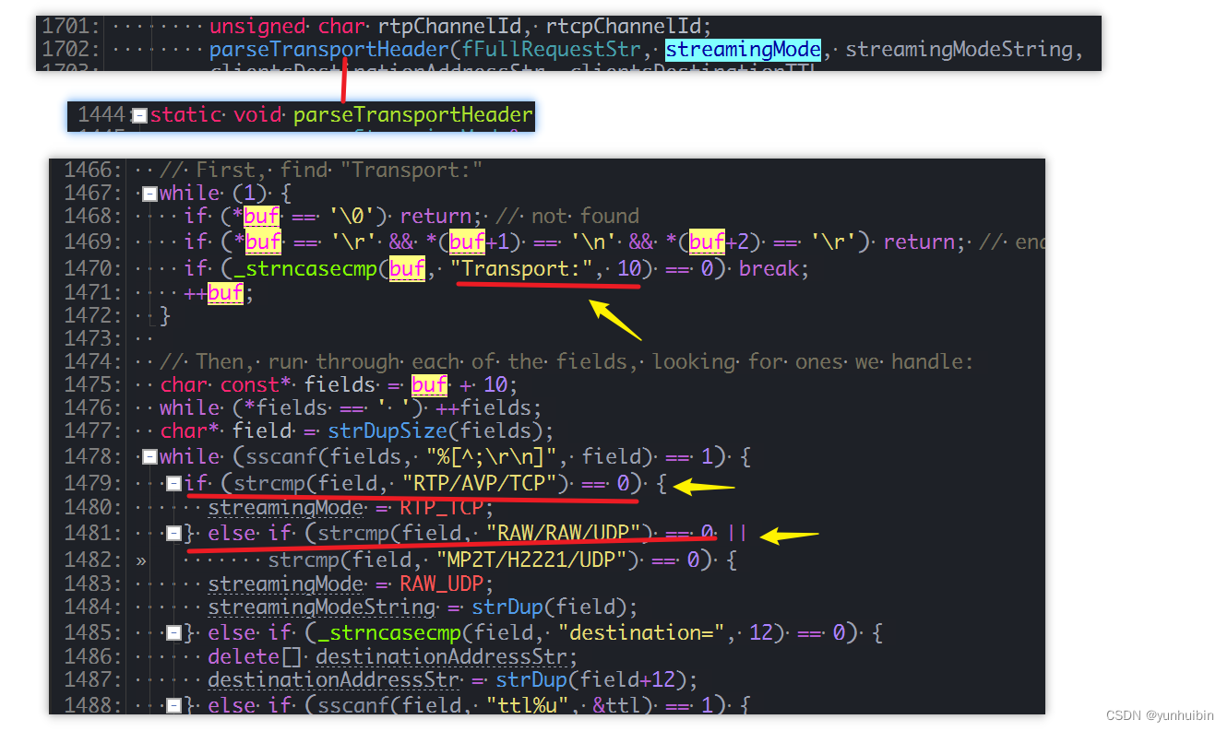Click the unsigned keyword on line 1701
1228x731 pixels.
click(x=257, y=26)
